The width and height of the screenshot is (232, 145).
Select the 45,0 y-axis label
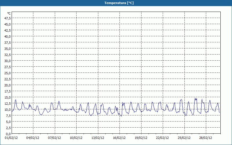(x=8, y=24)
